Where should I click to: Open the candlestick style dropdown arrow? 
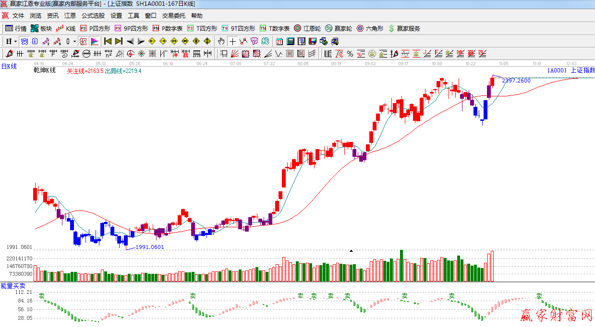(74, 41)
